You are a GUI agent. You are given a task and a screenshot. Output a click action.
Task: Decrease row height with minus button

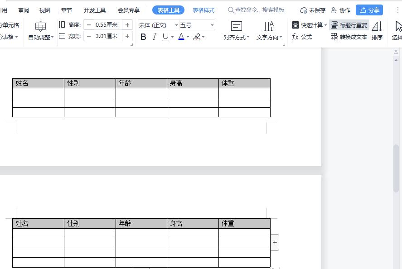click(89, 25)
